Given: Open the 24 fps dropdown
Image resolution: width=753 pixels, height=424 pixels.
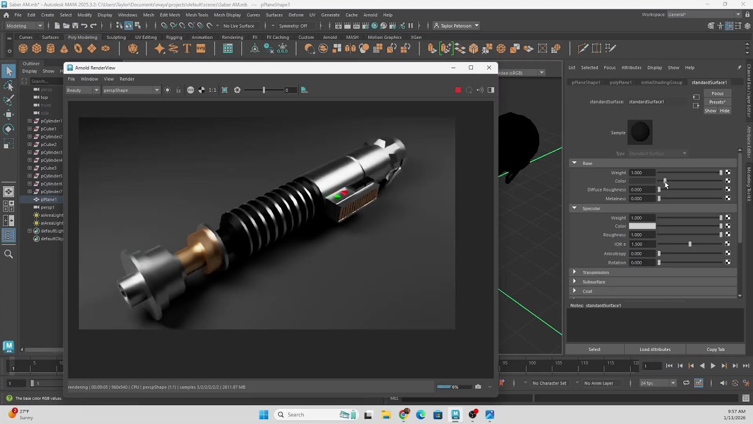Looking at the screenshot, I should point(658,383).
